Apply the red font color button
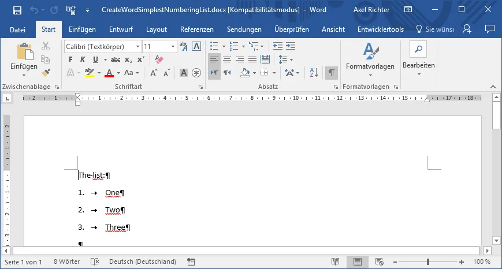The height and width of the screenshot is (269, 502). pyautogui.click(x=109, y=73)
